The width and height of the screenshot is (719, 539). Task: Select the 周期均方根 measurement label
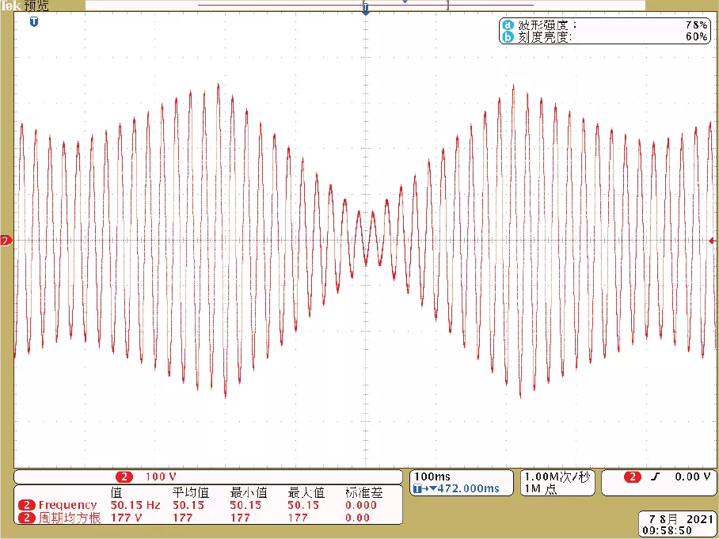coord(69,518)
